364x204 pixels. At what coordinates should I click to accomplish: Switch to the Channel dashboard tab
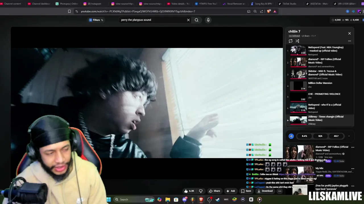(39, 4)
